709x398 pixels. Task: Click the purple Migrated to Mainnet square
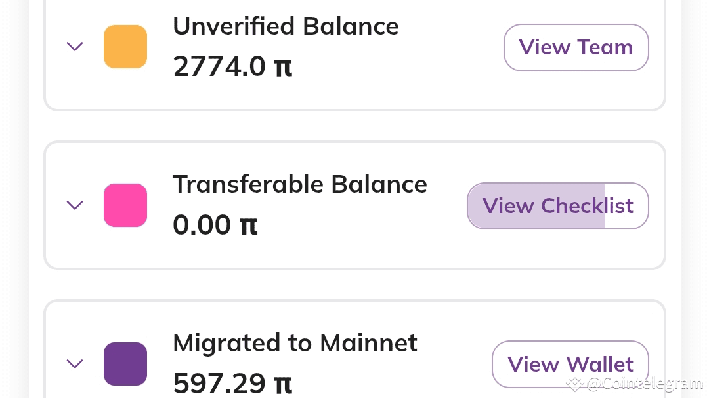(x=125, y=363)
